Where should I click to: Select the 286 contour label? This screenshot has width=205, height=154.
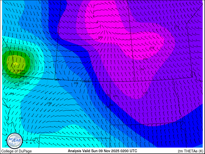pyautogui.click(x=76, y=83)
